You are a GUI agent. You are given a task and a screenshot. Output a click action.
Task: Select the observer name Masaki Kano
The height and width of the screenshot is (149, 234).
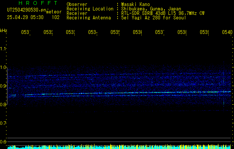click(x=135, y=4)
